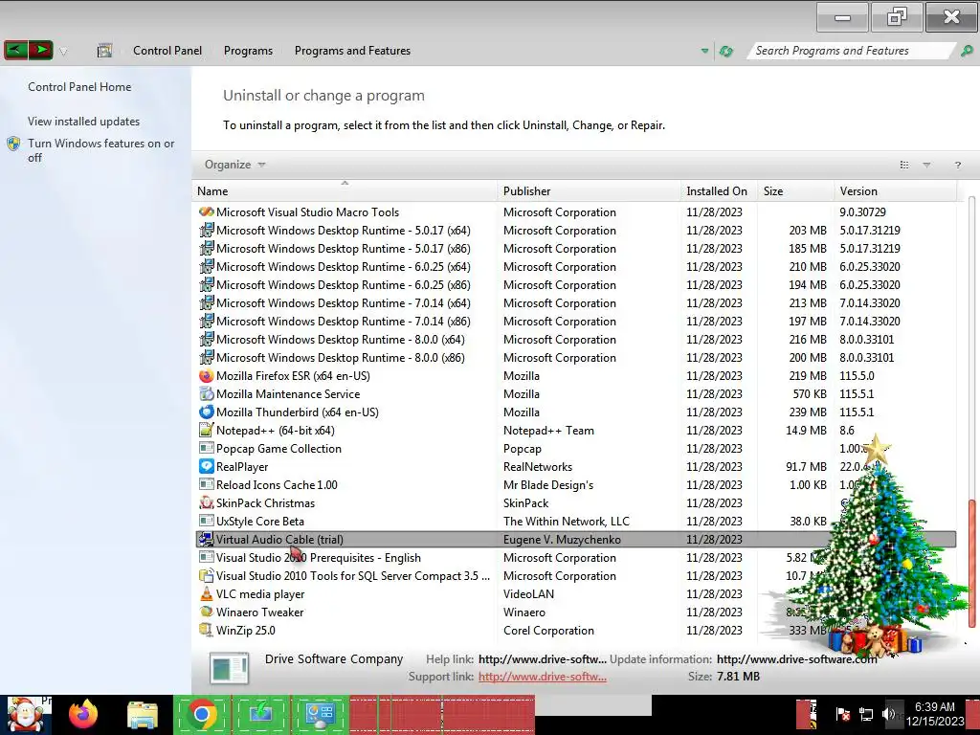Select Programs and Features breadcrumb
This screenshot has height=735, width=980.
point(352,51)
